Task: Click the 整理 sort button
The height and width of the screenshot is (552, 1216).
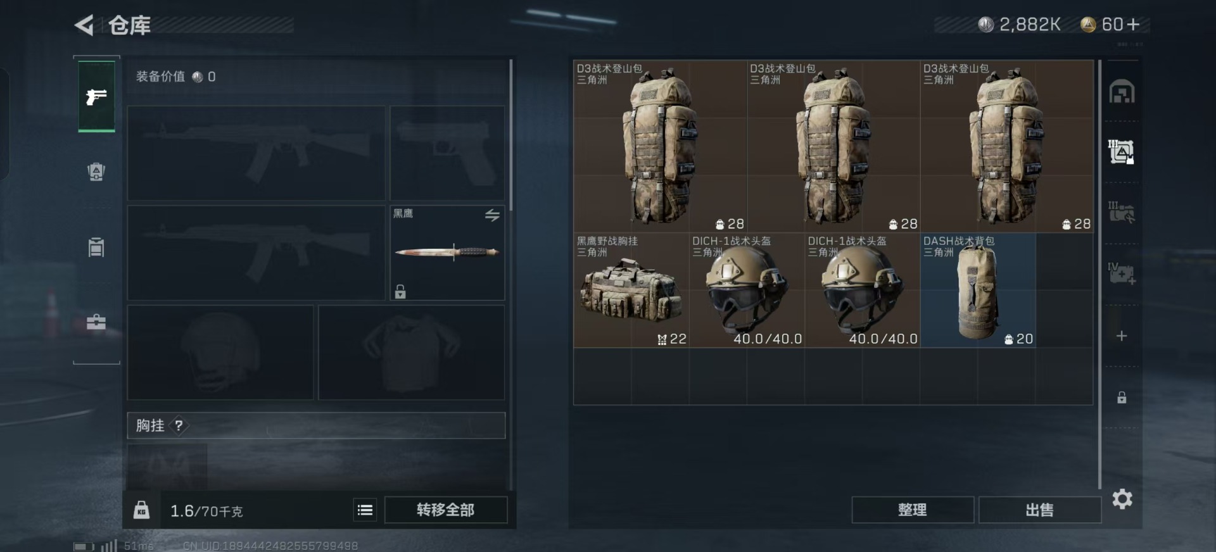Action: coord(913,510)
